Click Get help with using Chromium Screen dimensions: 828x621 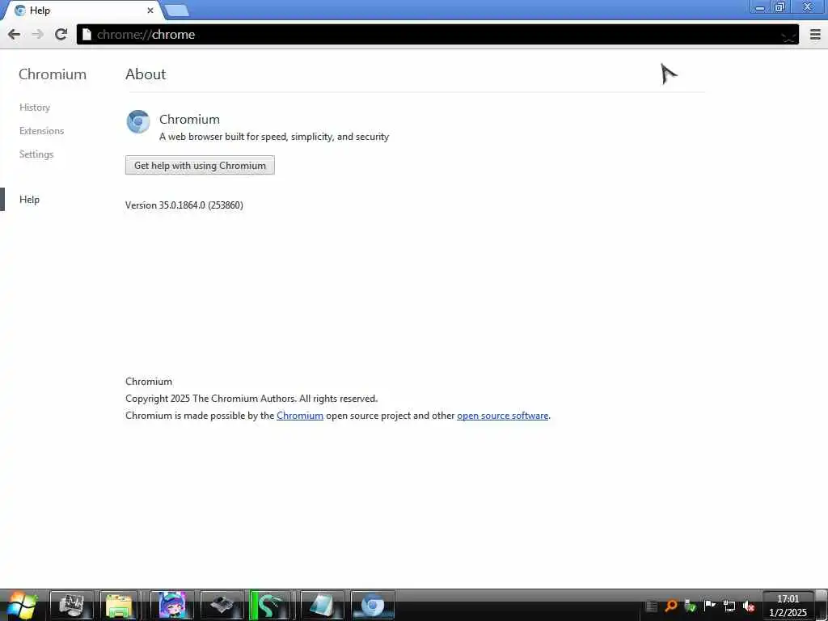coord(200,165)
